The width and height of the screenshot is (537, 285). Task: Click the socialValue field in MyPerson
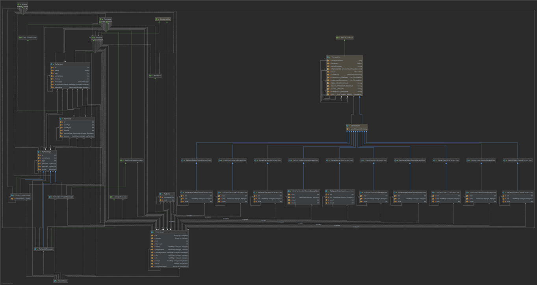(70, 76)
